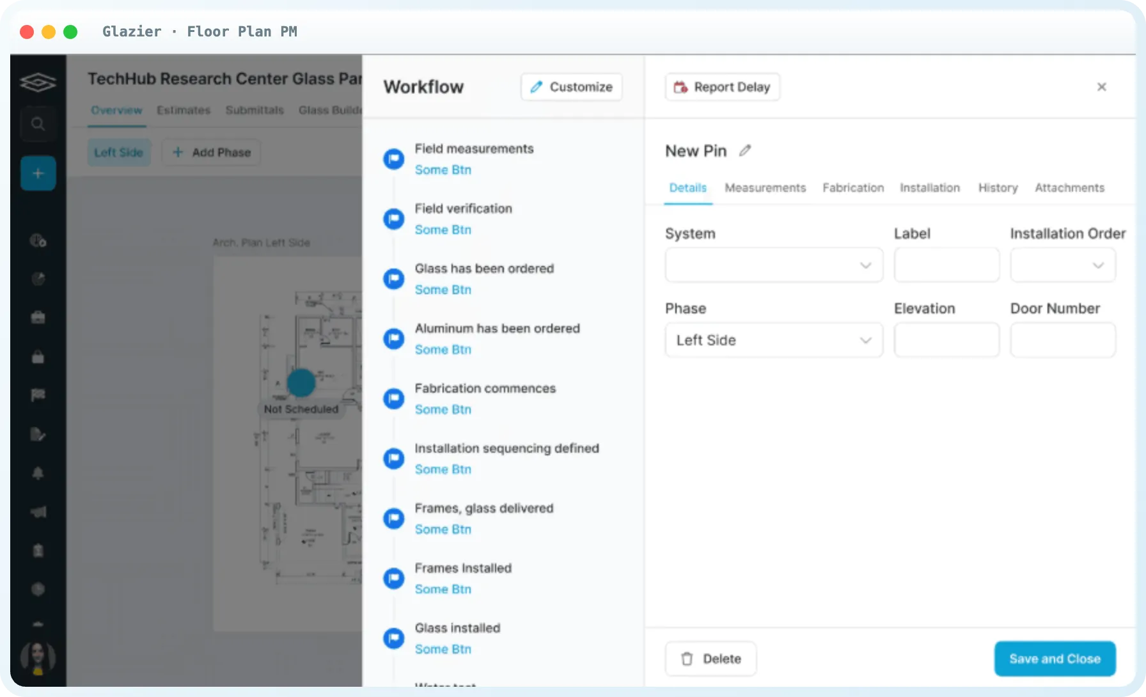The height and width of the screenshot is (697, 1146).
Task: Click the Report Delay button
Action: pyautogui.click(x=723, y=87)
